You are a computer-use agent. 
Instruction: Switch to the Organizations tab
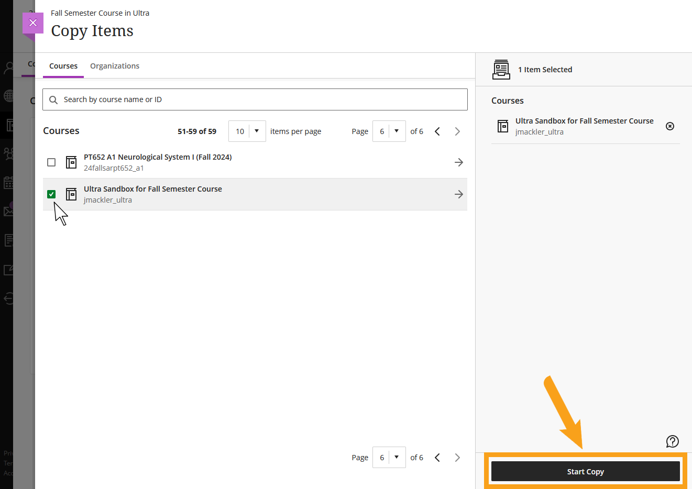[114, 65]
